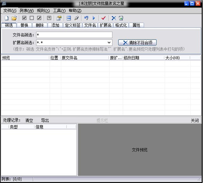203x183 pixels.
Task: Click the 文件名筛选 text input field
Action: (74, 35)
